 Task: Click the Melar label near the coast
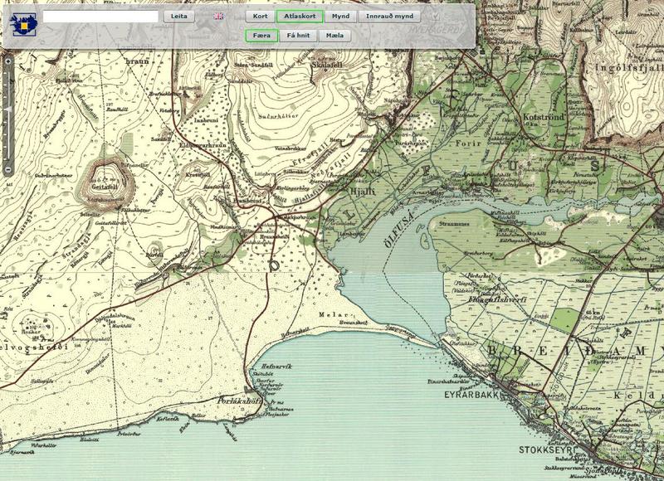click(x=335, y=315)
